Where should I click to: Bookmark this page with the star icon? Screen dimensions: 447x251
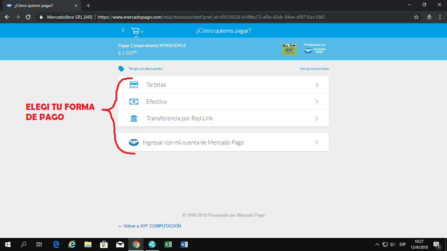click(x=416, y=17)
